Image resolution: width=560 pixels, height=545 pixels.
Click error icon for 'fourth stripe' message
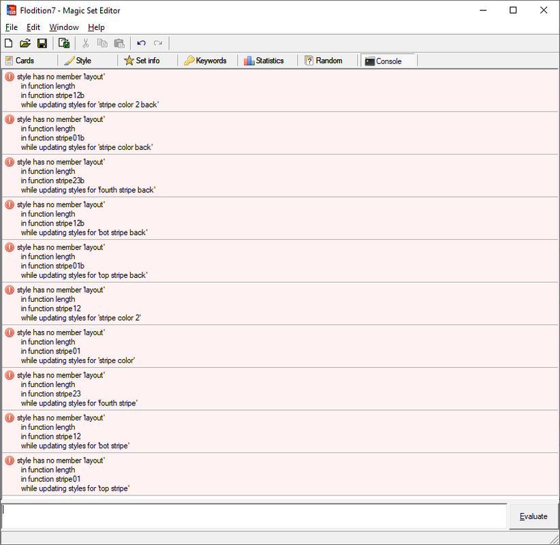point(10,375)
